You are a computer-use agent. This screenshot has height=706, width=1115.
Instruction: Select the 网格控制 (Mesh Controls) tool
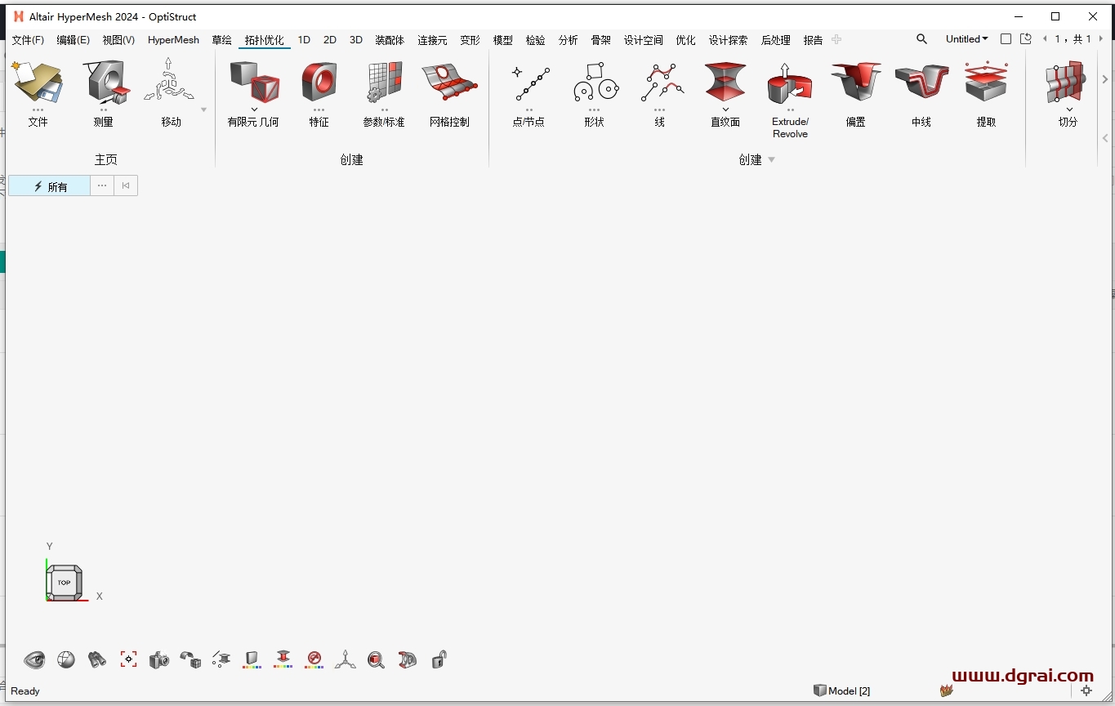pos(449,83)
